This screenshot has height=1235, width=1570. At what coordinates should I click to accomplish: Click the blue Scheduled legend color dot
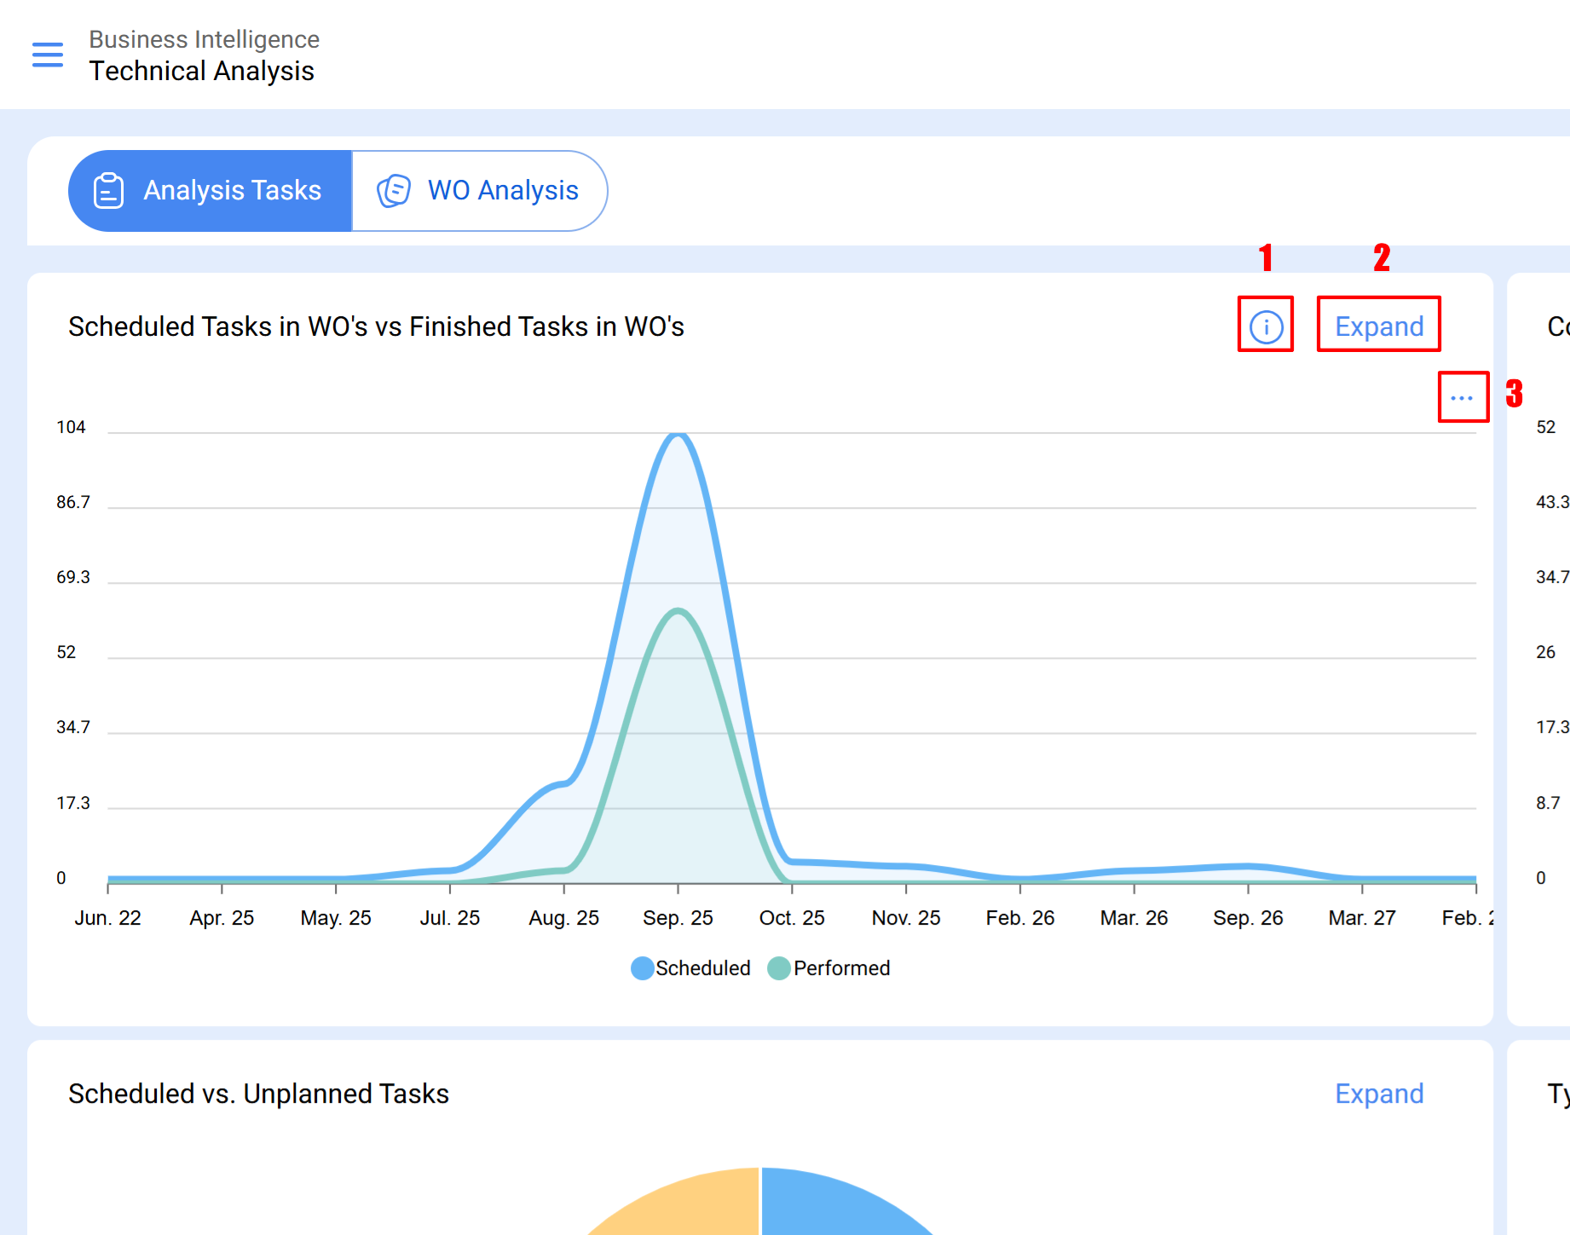pyautogui.click(x=643, y=968)
